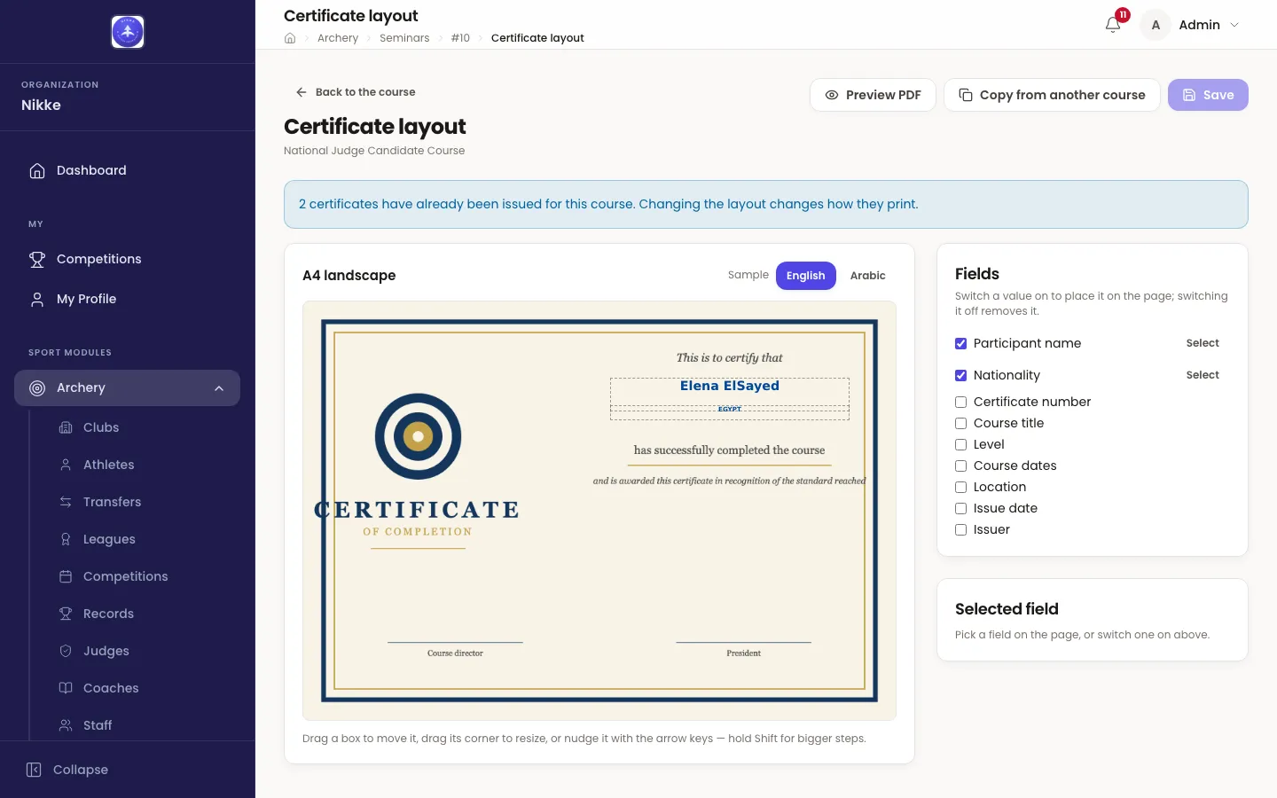Switch sample language to Arabic
1277x798 pixels.
(x=867, y=276)
